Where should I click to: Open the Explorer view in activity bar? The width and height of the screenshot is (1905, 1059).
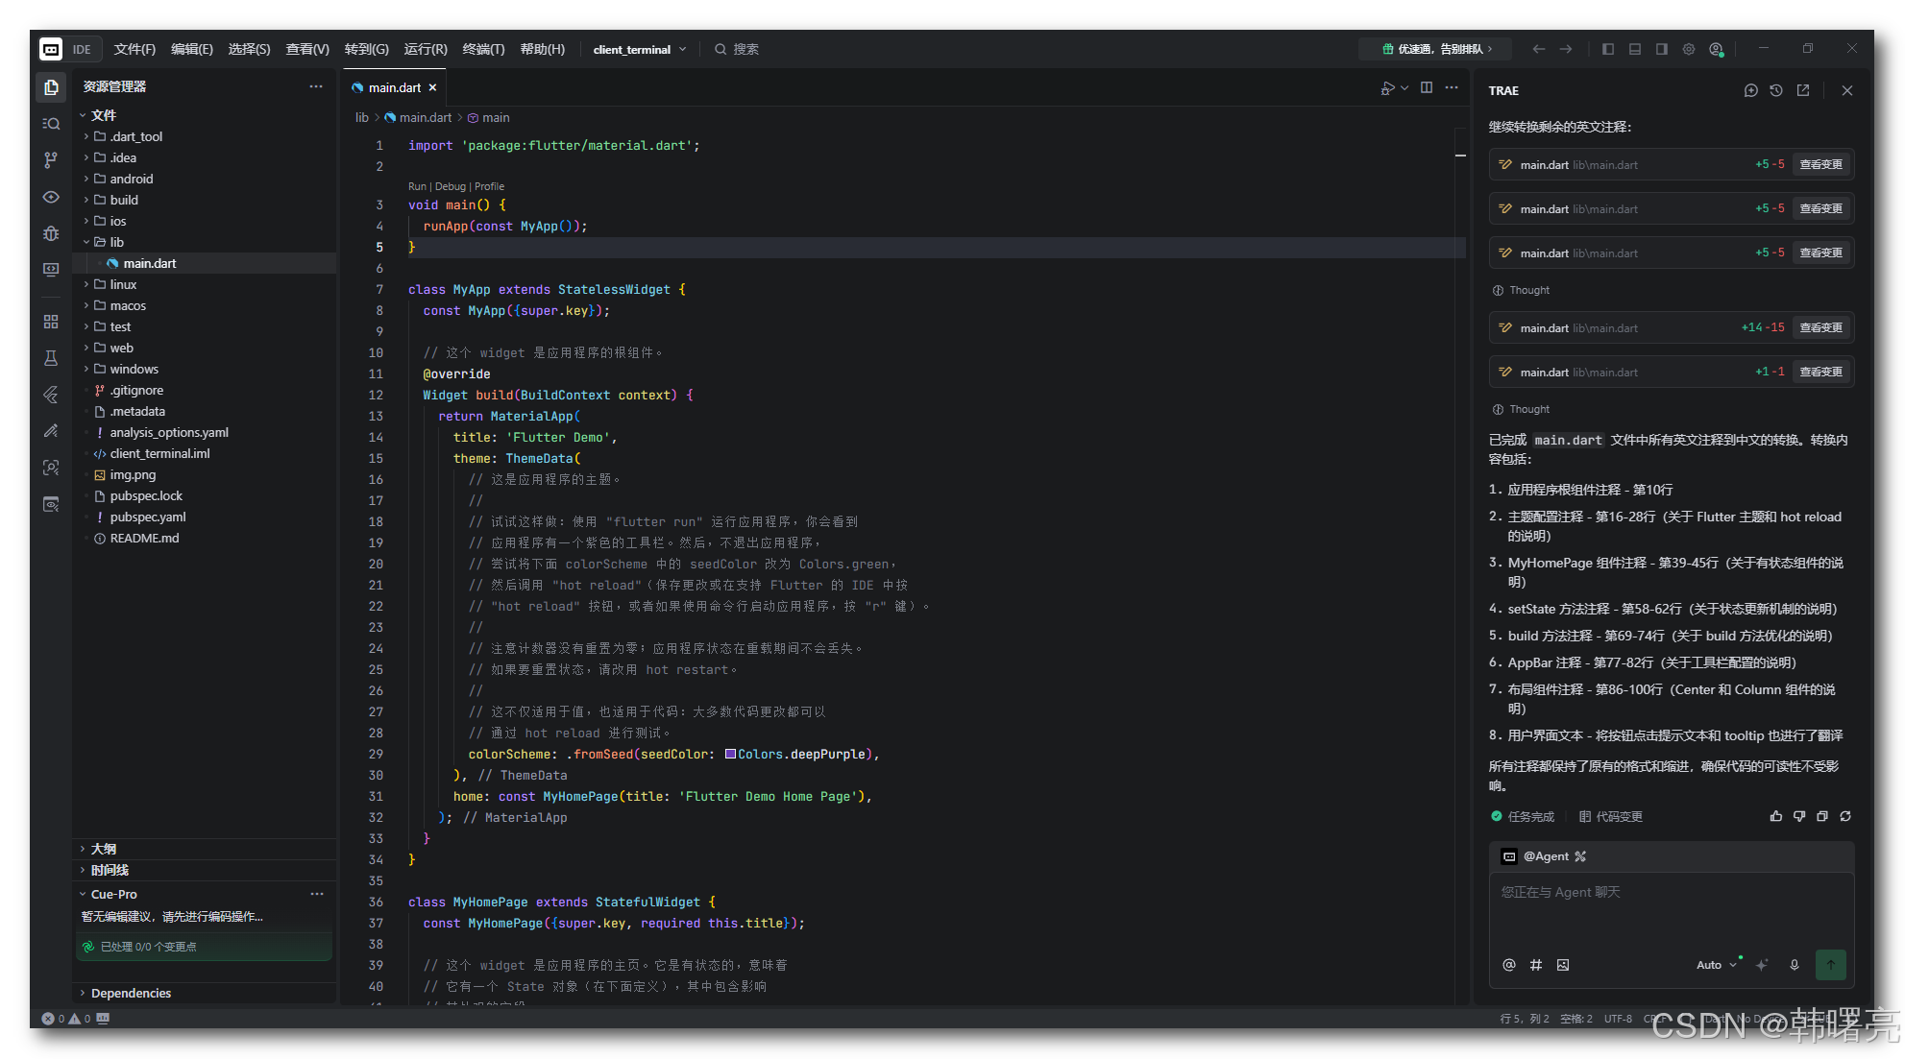click(51, 86)
